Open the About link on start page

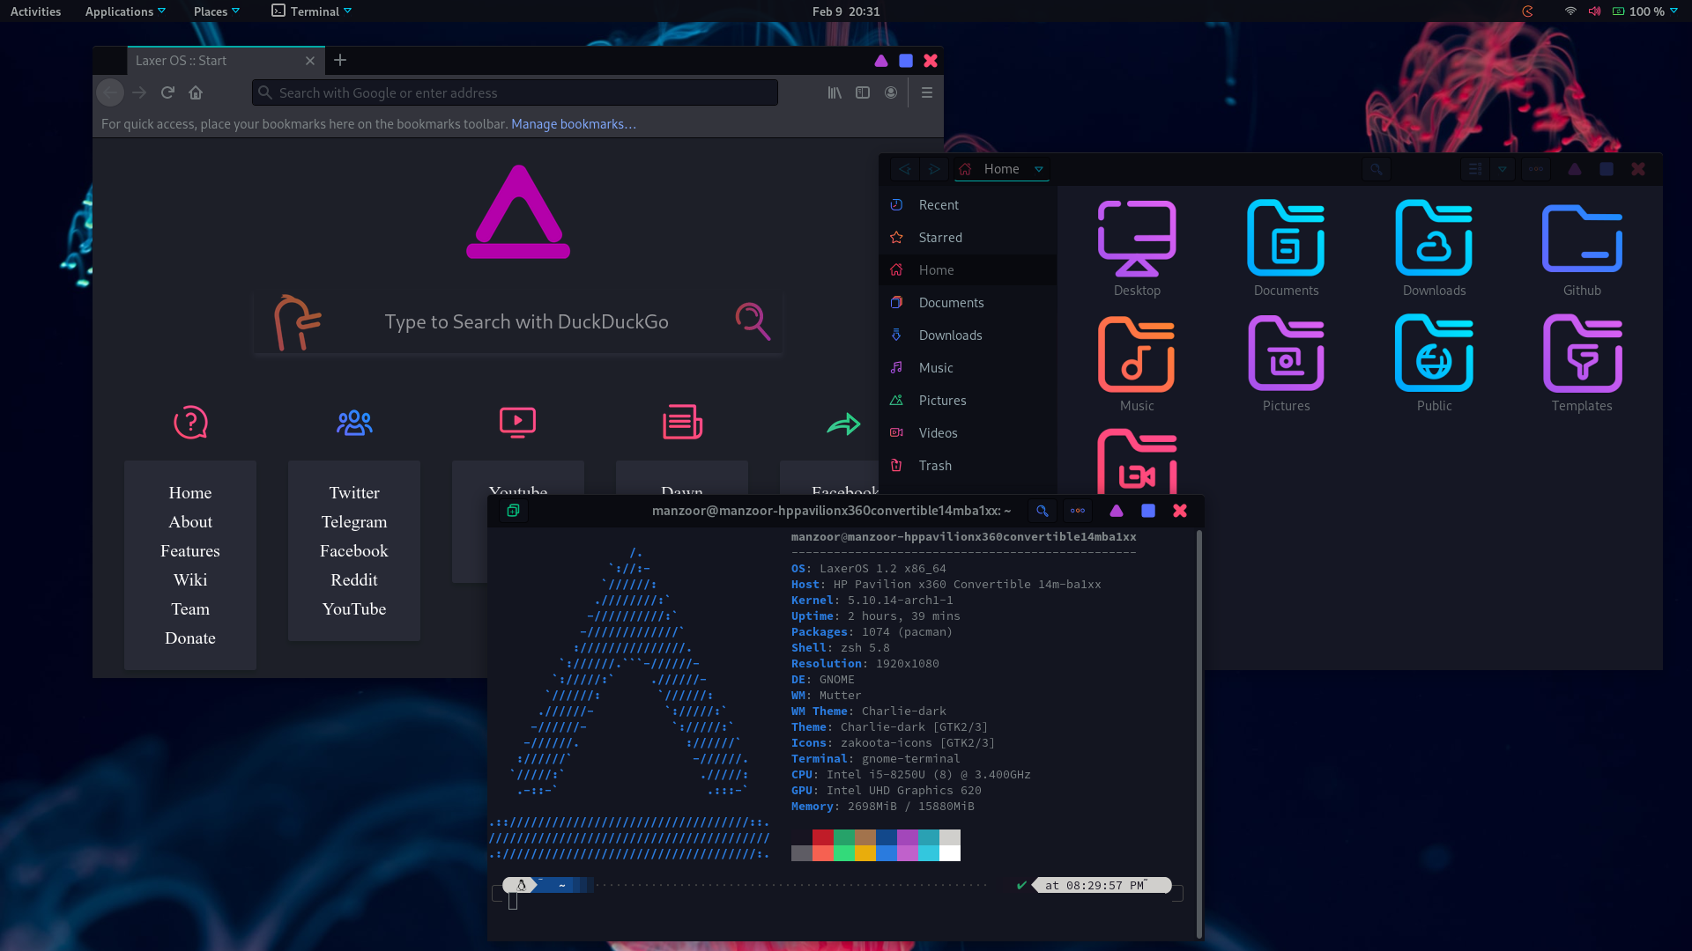[x=190, y=522]
